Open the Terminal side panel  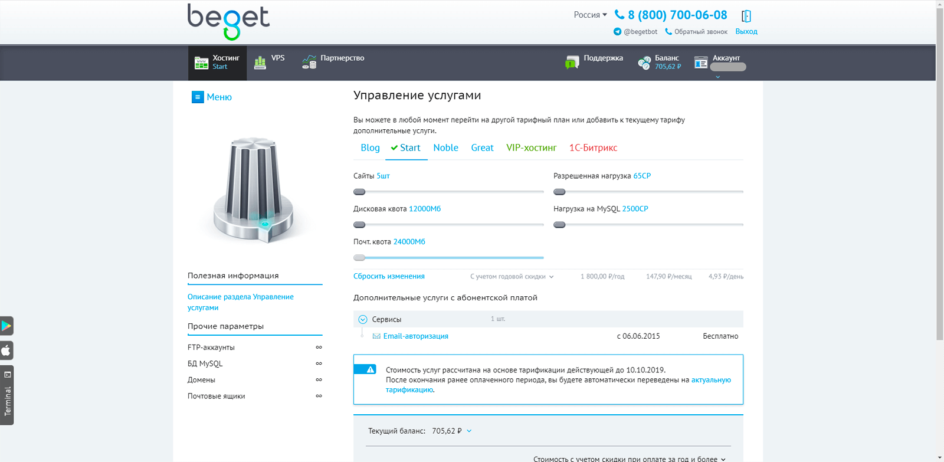pos(6,395)
